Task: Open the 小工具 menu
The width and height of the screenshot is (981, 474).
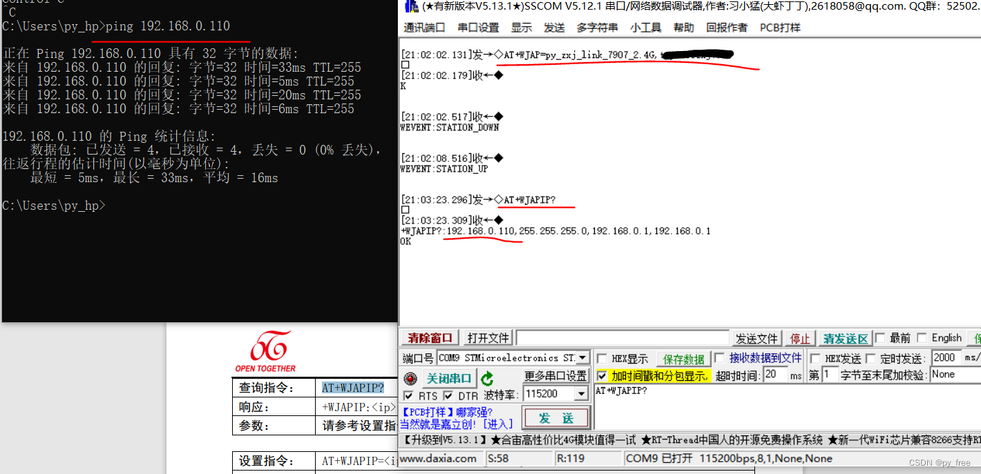Action: click(x=646, y=28)
